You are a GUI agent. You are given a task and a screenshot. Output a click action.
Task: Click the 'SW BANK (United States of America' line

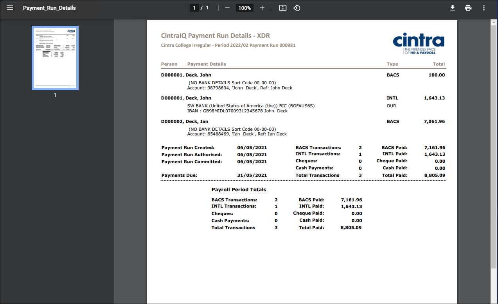(x=251, y=106)
